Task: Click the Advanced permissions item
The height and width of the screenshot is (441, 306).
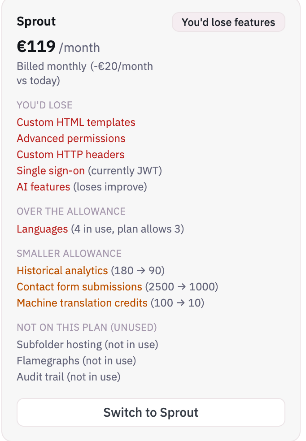Action: coord(71,138)
